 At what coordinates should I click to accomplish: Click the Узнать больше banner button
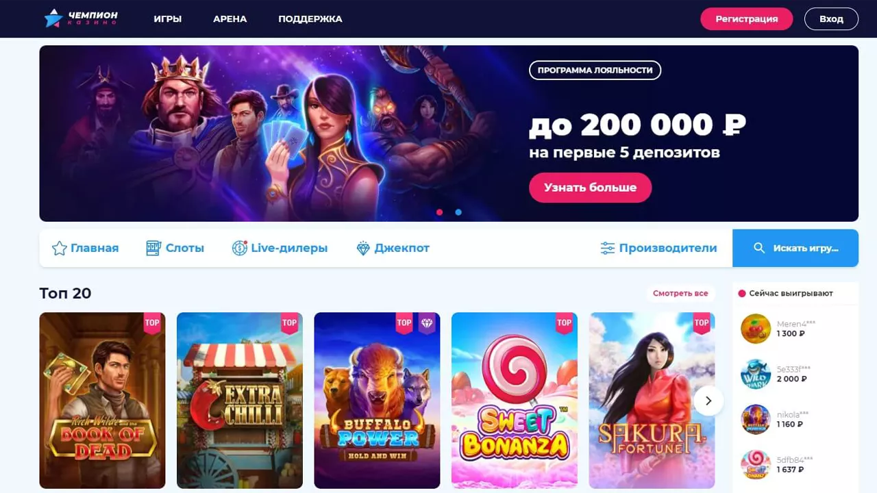[591, 187]
